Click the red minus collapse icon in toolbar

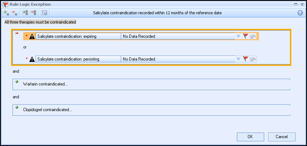tap(15, 13)
